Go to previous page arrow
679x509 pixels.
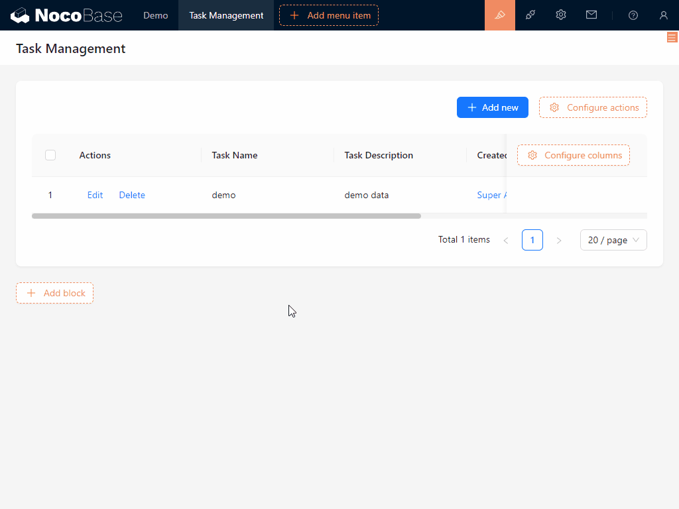click(506, 240)
